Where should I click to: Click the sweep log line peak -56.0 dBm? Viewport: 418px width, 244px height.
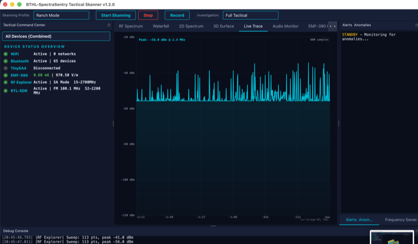[x=68, y=242]
